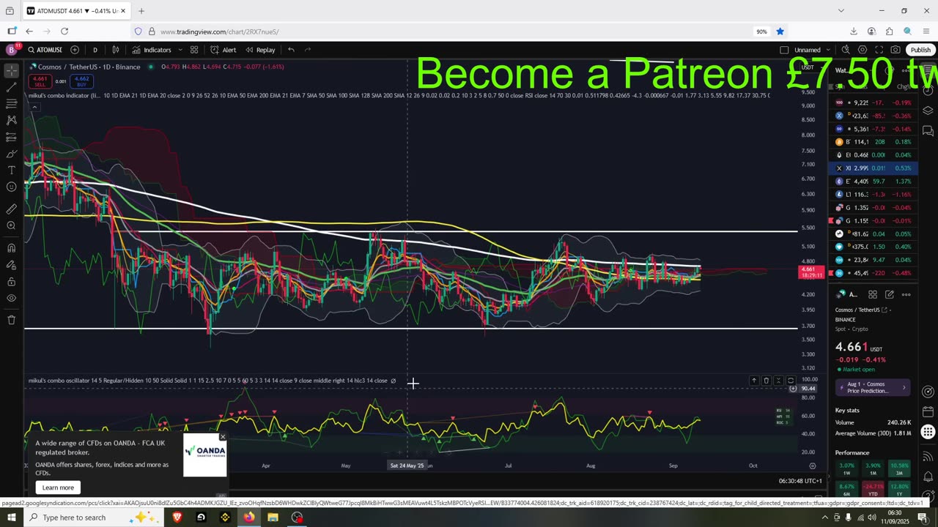Close the OANDA advertisement
The height and width of the screenshot is (527, 938).
[223, 437]
